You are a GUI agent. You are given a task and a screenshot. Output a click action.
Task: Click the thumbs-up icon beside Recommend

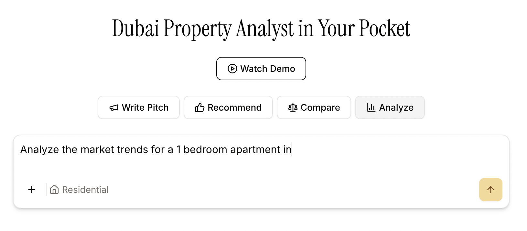(x=199, y=107)
